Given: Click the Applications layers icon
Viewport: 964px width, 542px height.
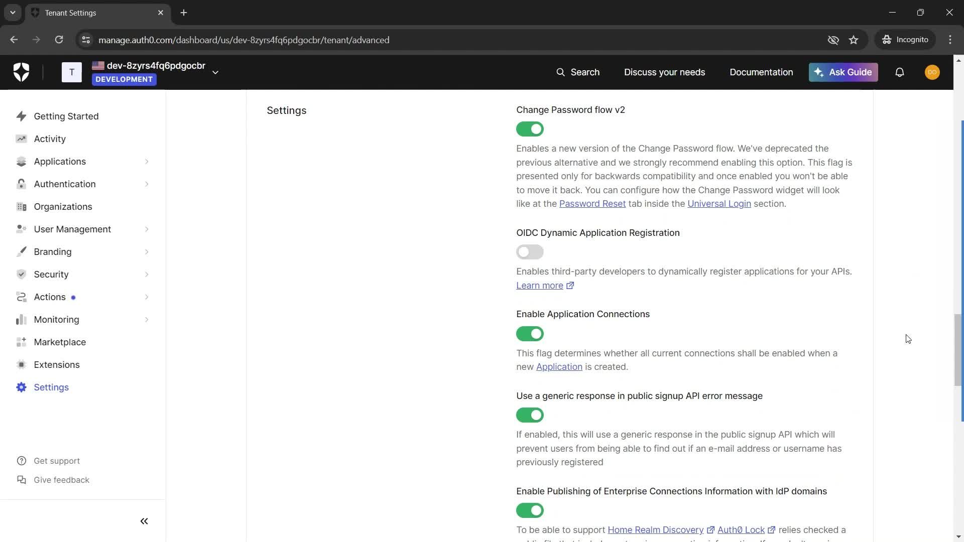Looking at the screenshot, I should tap(21, 162).
